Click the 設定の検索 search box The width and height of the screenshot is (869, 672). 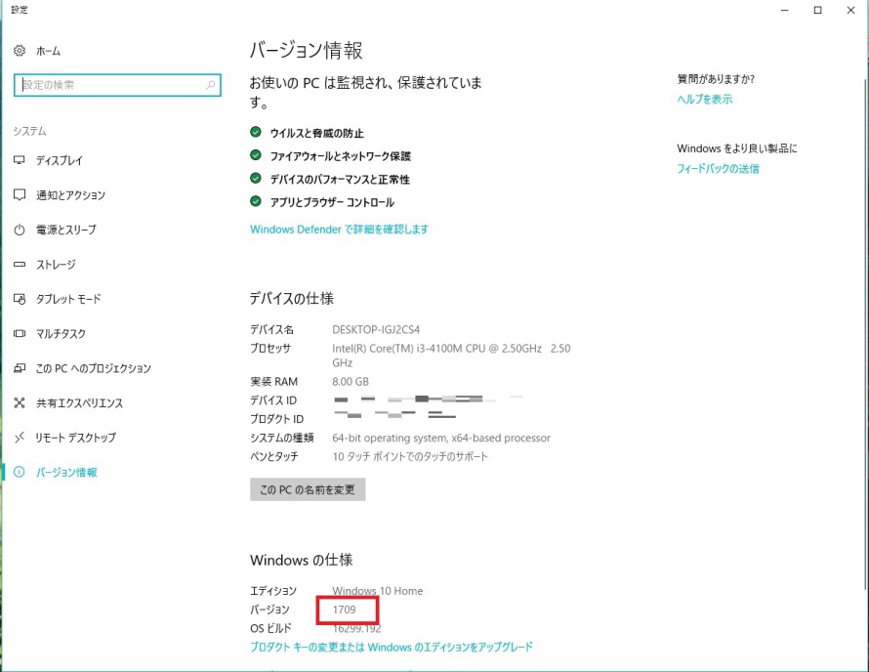click(x=117, y=85)
